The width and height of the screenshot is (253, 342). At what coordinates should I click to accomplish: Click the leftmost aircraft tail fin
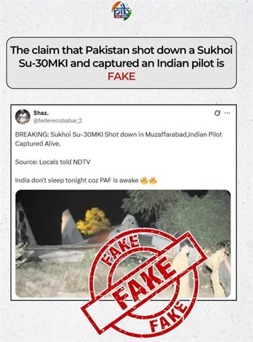[25, 224]
